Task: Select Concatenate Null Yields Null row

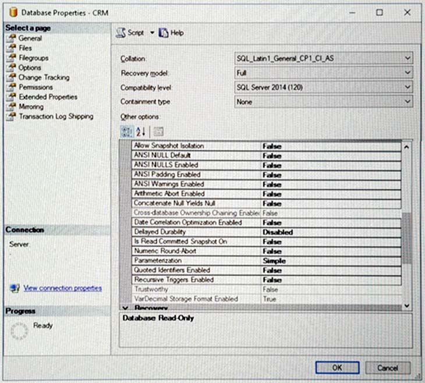Action: click(x=267, y=203)
